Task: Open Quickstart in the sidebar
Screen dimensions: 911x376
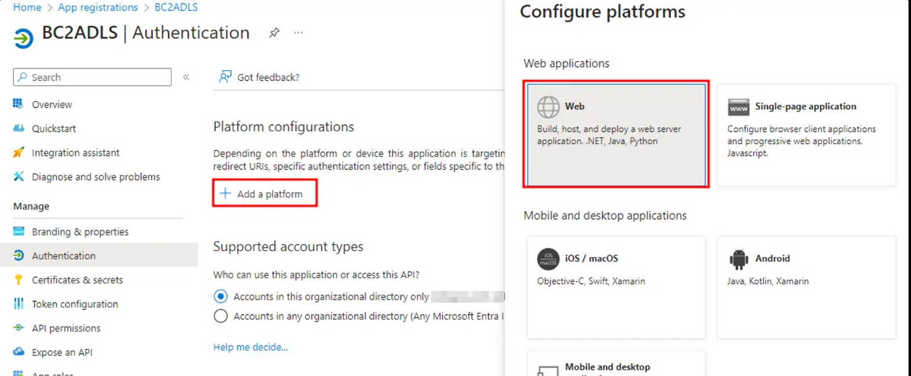Action: point(54,128)
